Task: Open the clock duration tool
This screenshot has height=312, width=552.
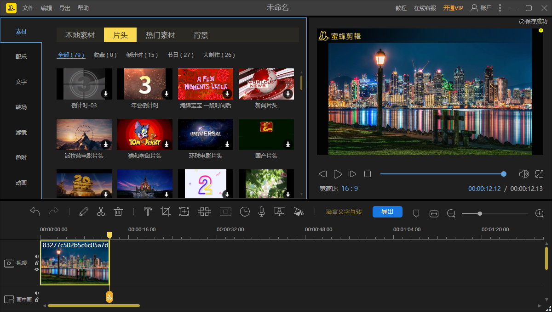Action: [x=245, y=212]
